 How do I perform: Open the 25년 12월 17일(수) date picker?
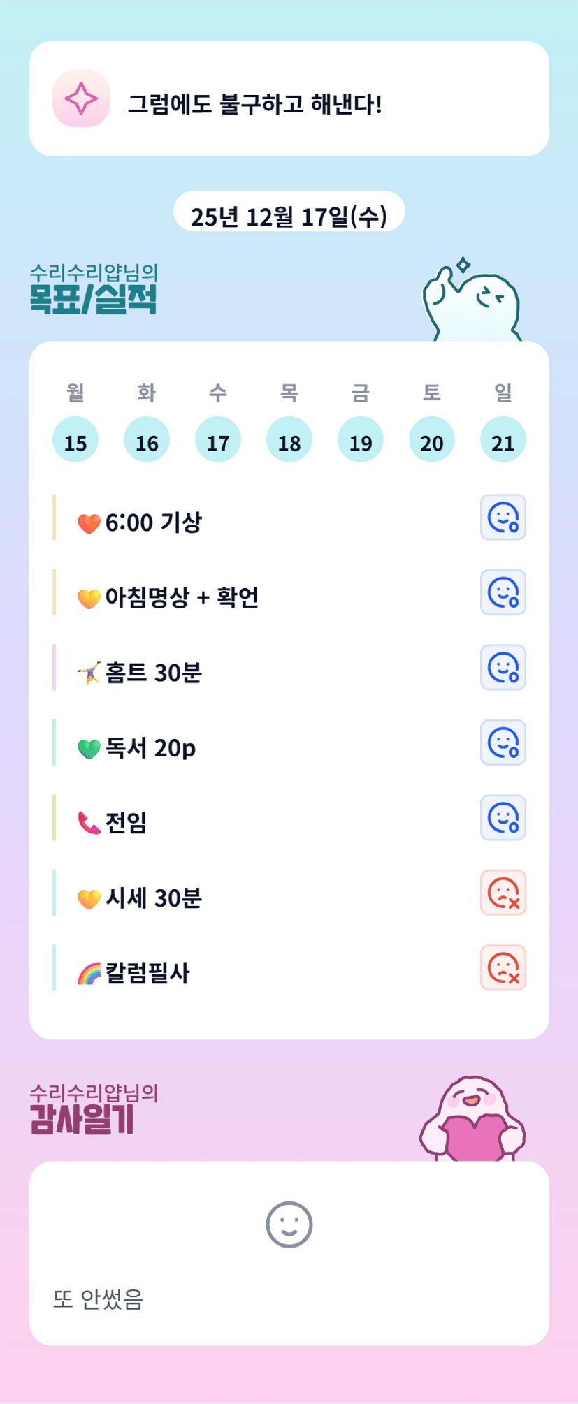[x=289, y=214]
